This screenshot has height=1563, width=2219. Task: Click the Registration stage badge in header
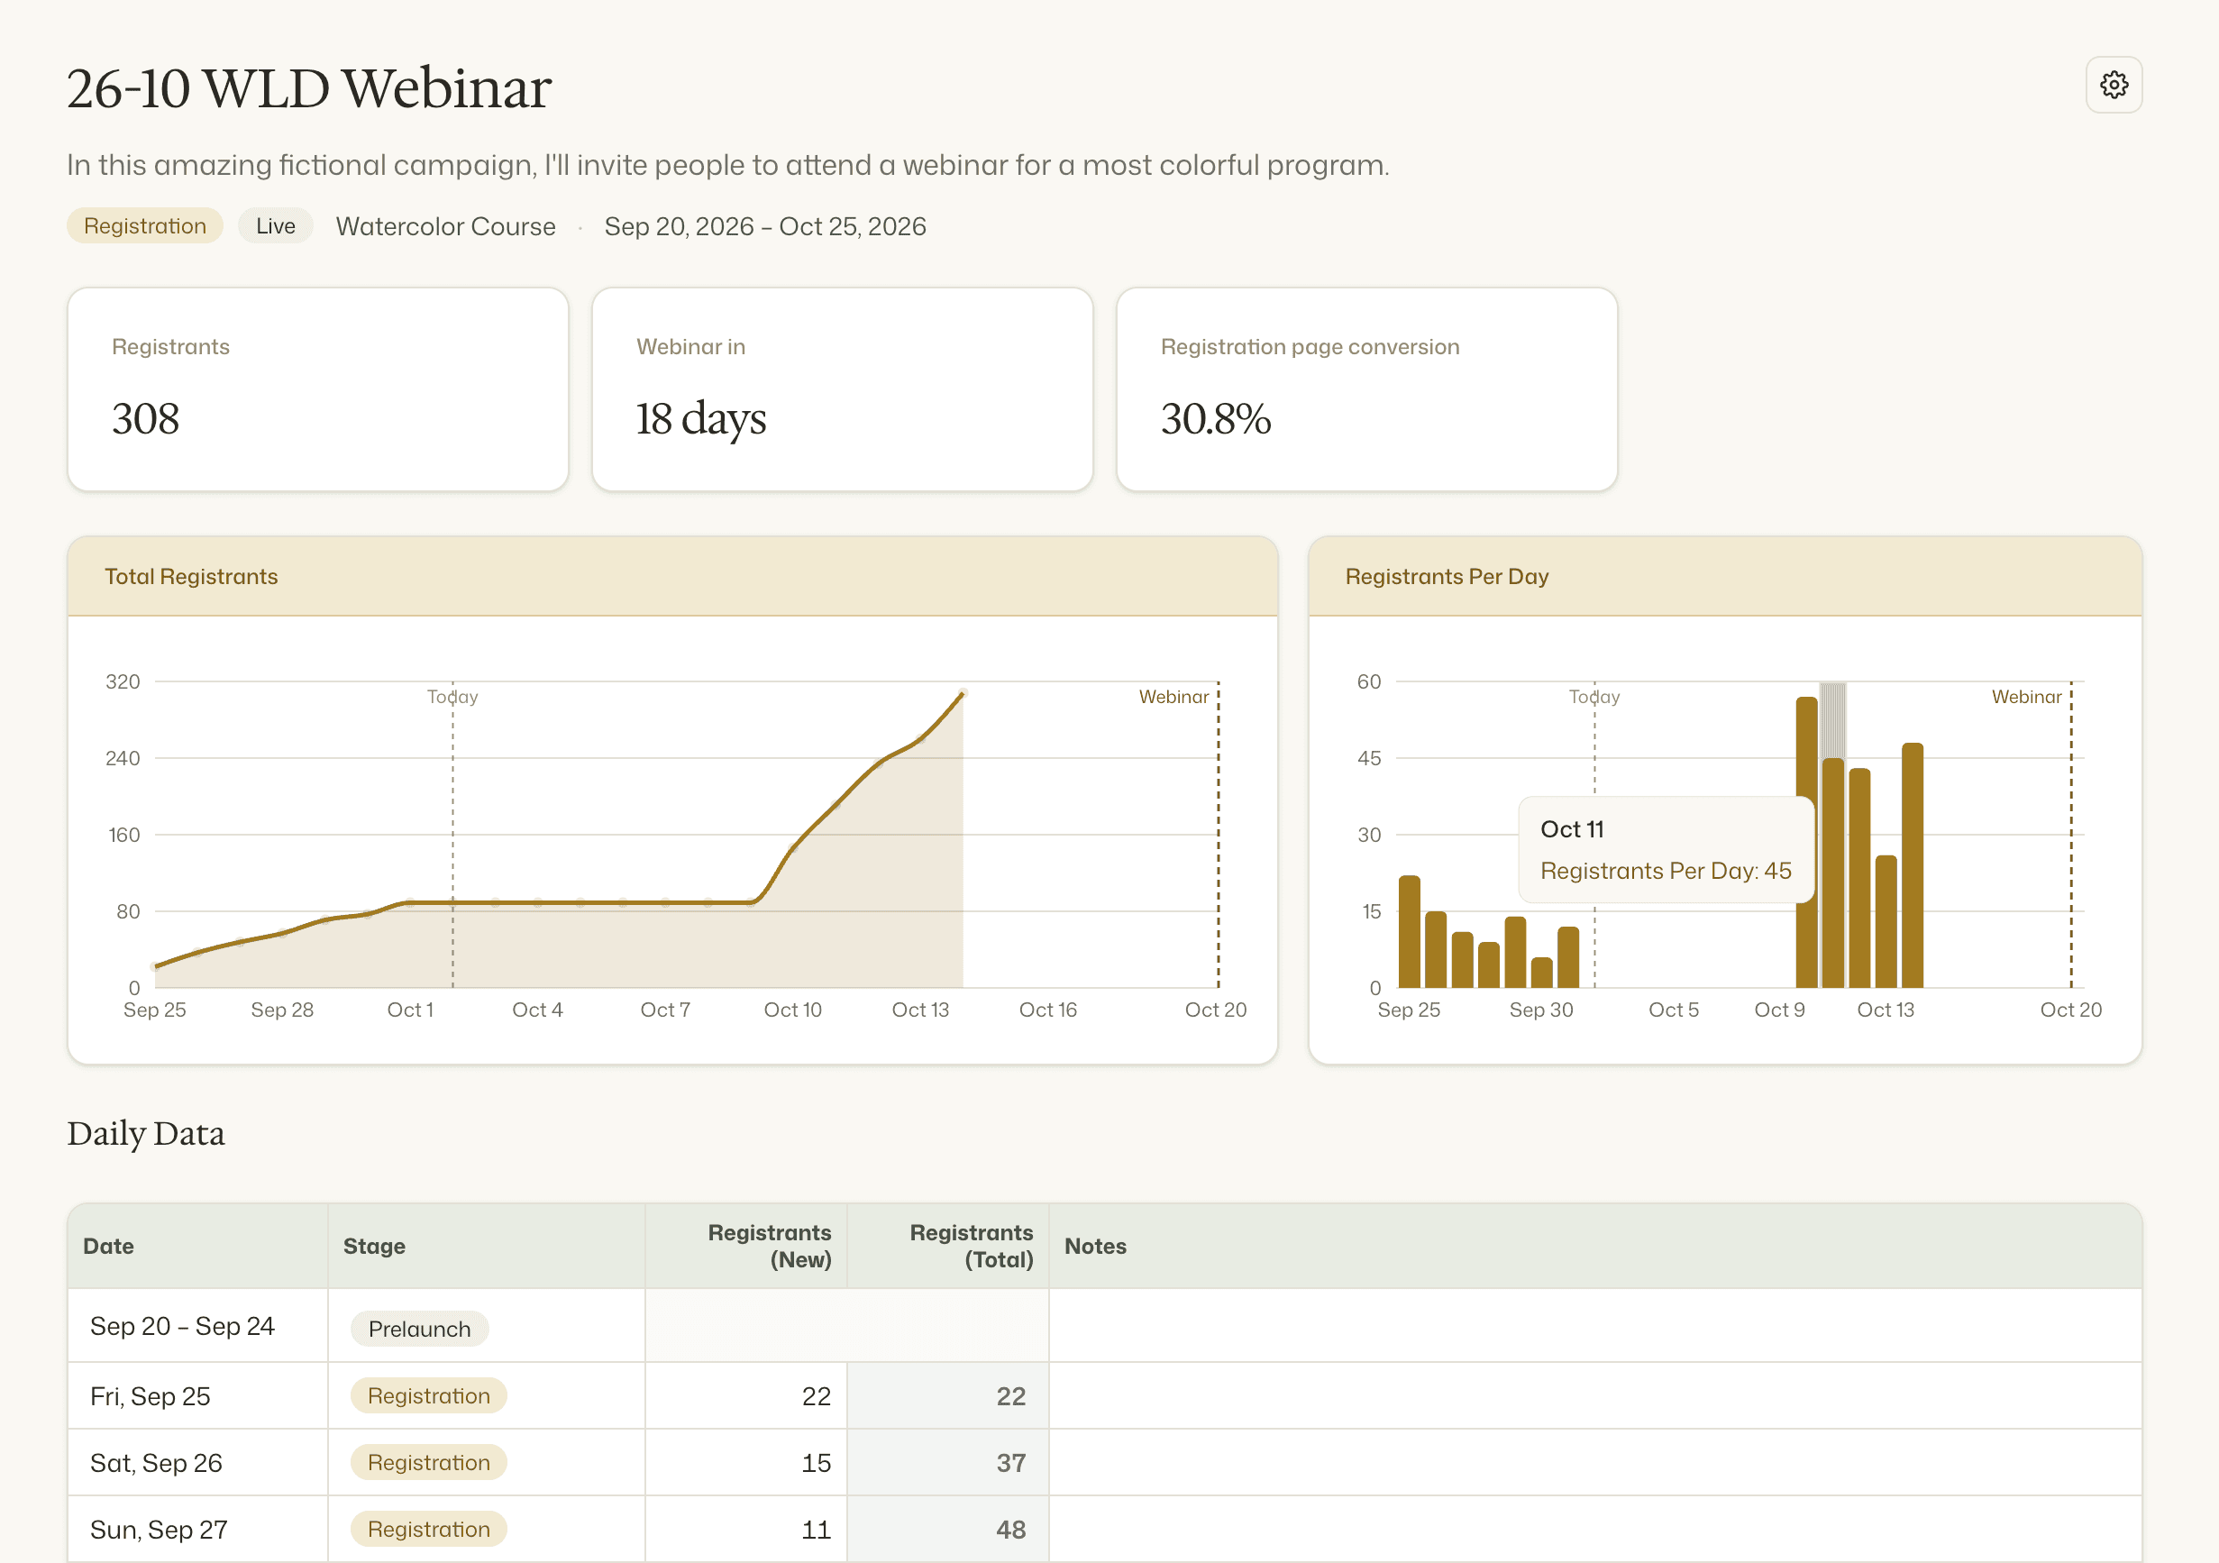[x=145, y=226]
